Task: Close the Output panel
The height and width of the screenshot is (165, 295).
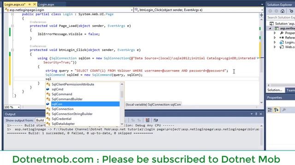Action: coord(261,114)
